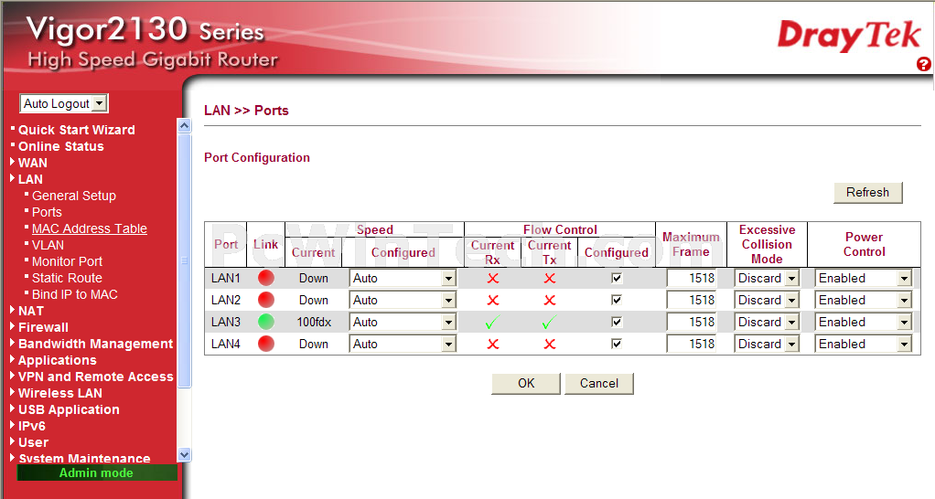
Task: Click sidebar scrollbar down arrow
Action: (184, 454)
